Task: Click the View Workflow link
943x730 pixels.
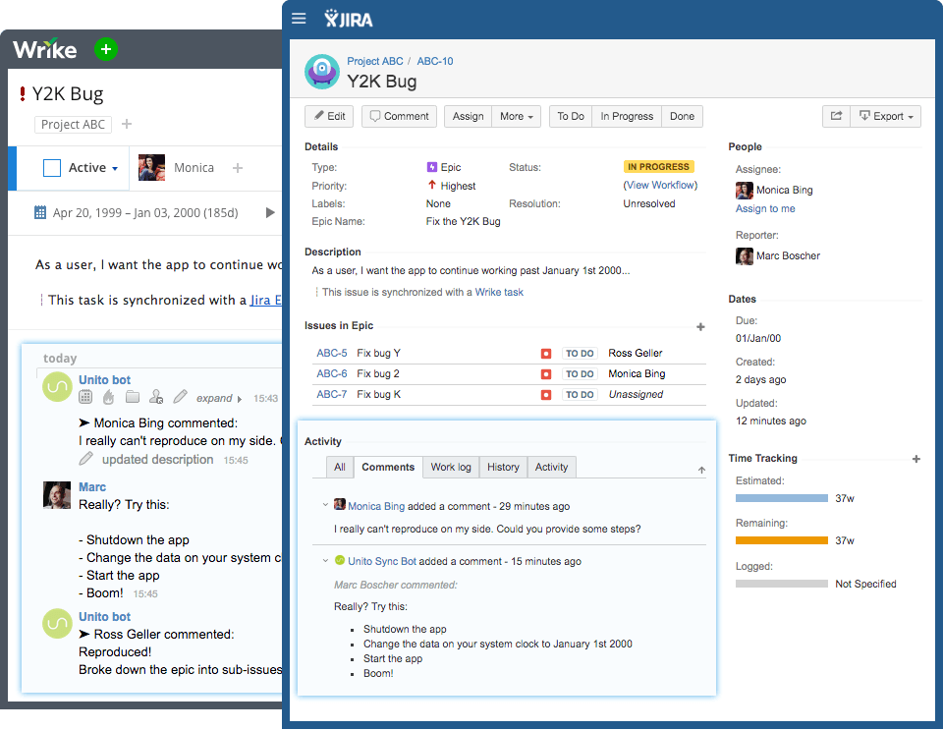Action: pyautogui.click(x=659, y=185)
